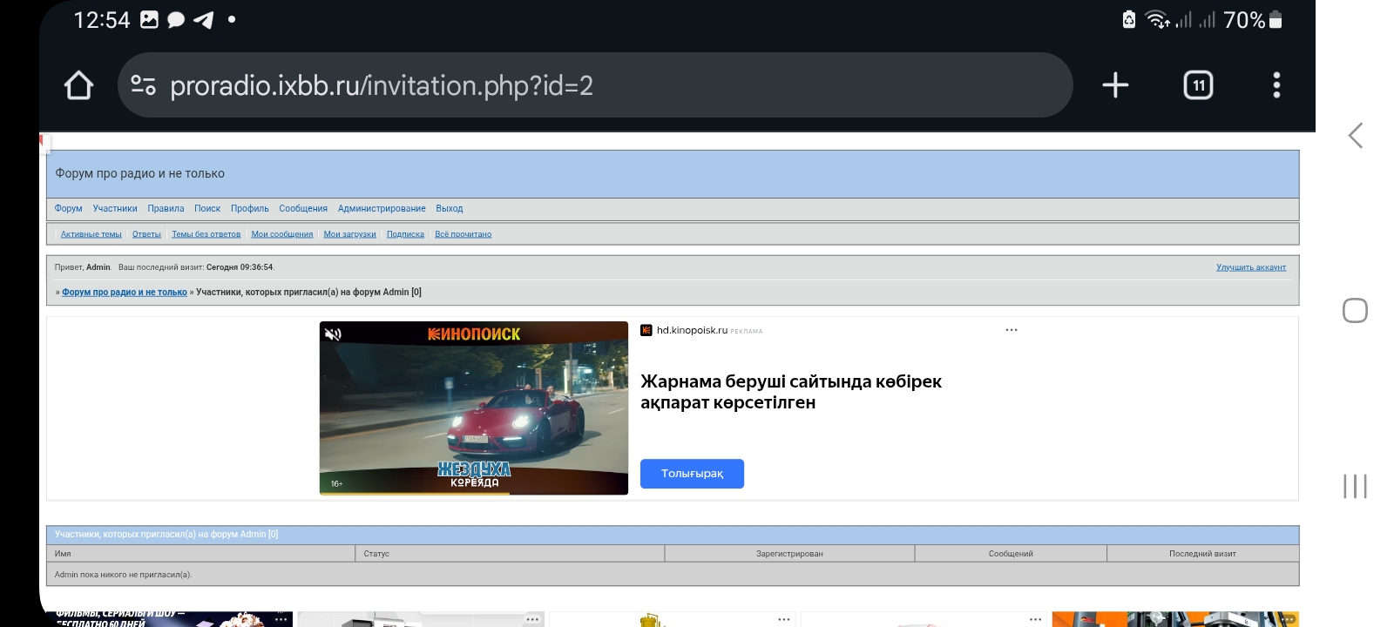Screen dimensions: 1394x627
Task: Click the Улучшить аккаунт link
Action: click(1250, 267)
